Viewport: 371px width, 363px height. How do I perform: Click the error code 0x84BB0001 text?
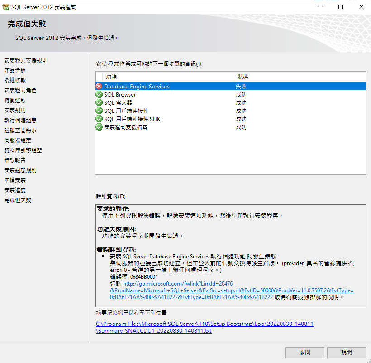pos(144,277)
